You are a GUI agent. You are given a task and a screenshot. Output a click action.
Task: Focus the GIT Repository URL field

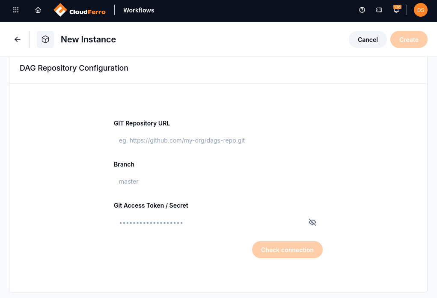[x=218, y=140]
